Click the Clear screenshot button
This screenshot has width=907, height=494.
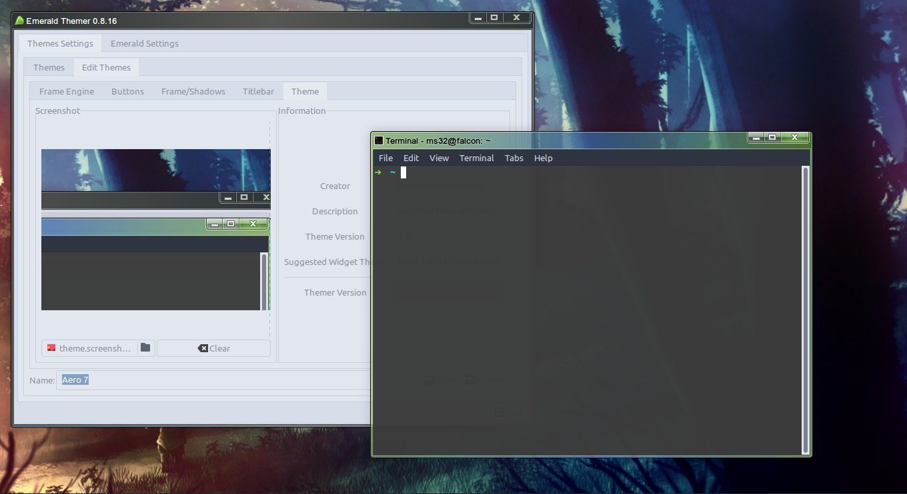coord(213,348)
